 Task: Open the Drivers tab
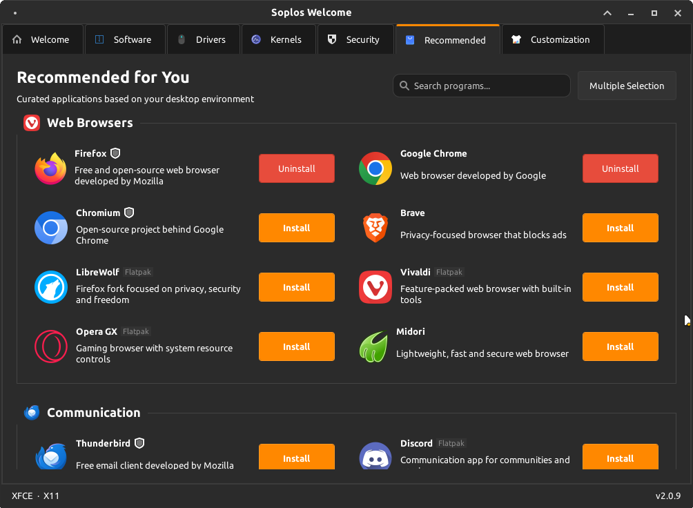(204, 39)
